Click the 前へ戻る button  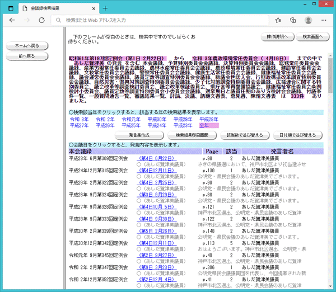[27, 56]
